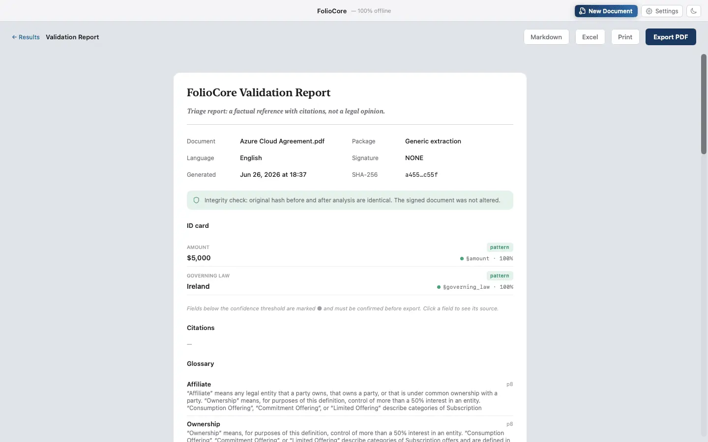Click the Generic extraction package value

(433, 141)
